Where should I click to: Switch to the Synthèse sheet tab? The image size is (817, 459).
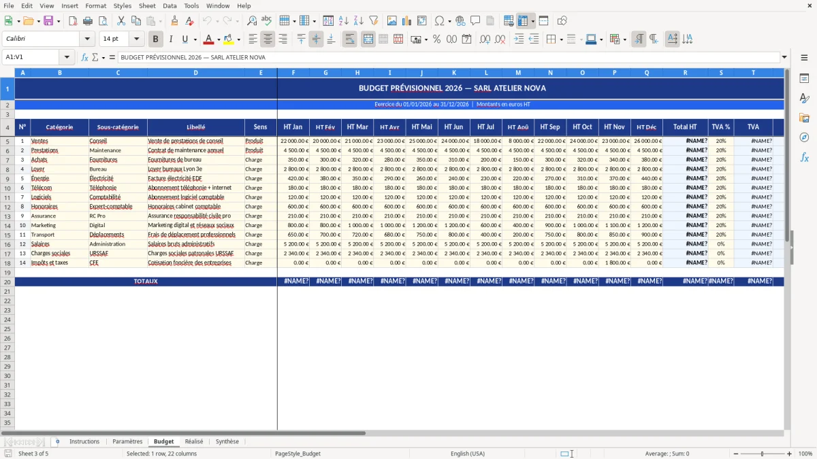[227, 441]
